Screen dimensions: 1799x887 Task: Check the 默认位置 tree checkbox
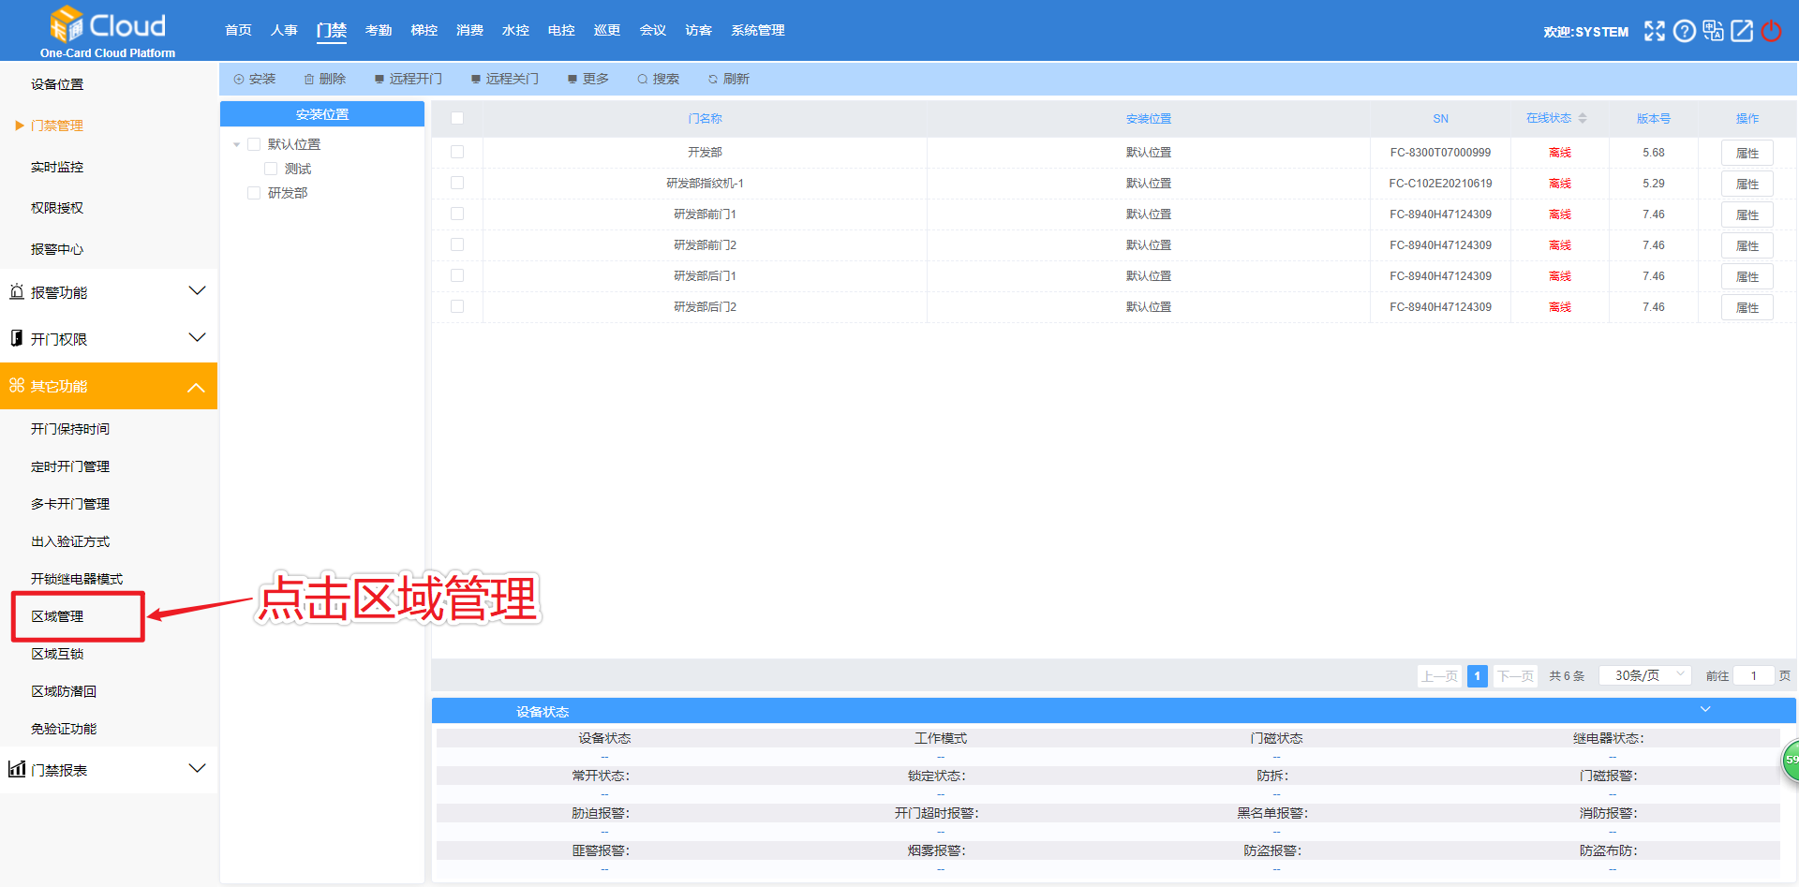(254, 144)
